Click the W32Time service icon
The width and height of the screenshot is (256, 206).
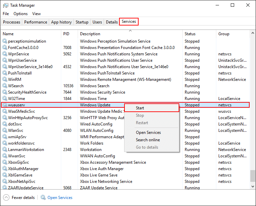point(5,98)
